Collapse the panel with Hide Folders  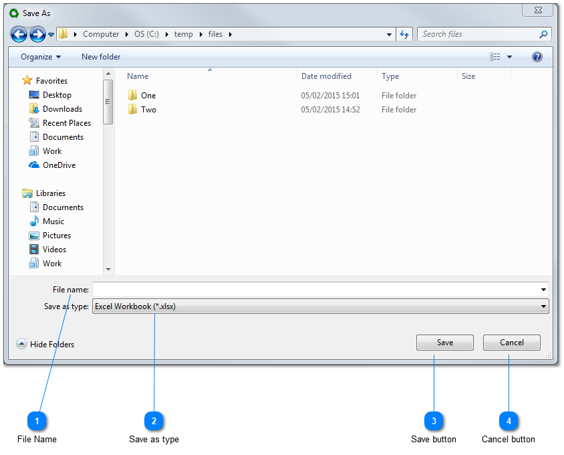(45, 345)
